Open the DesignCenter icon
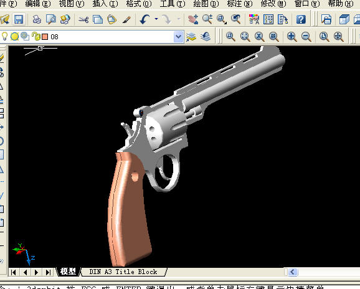The width and height of the screenshot is (360, 289). pos(268,19)
